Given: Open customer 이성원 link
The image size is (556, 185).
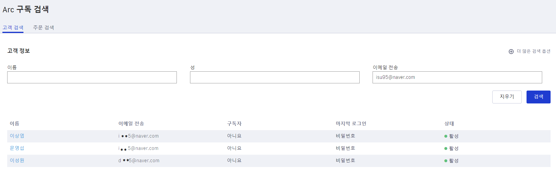Looking at the screenshot, I should point(17,160).
